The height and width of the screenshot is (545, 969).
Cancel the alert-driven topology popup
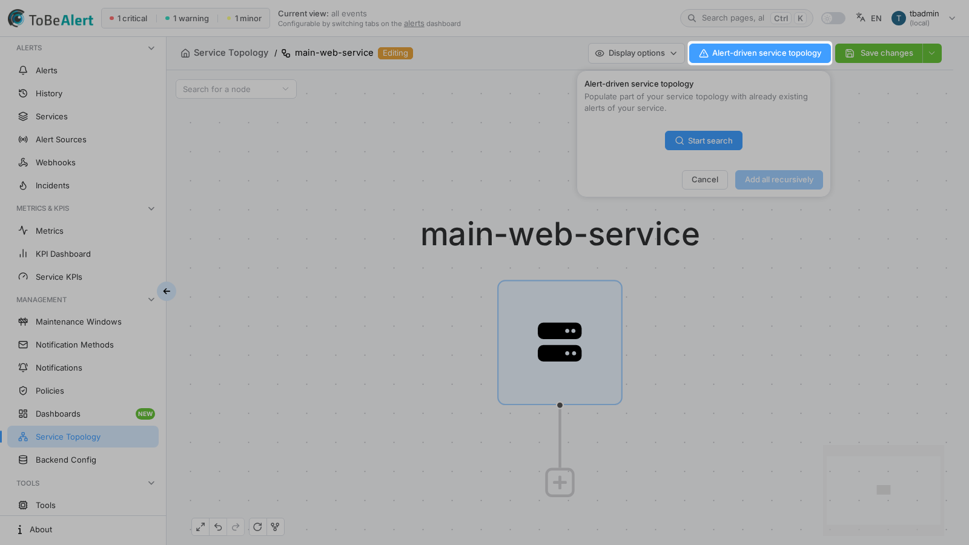(x=705, y=180)
